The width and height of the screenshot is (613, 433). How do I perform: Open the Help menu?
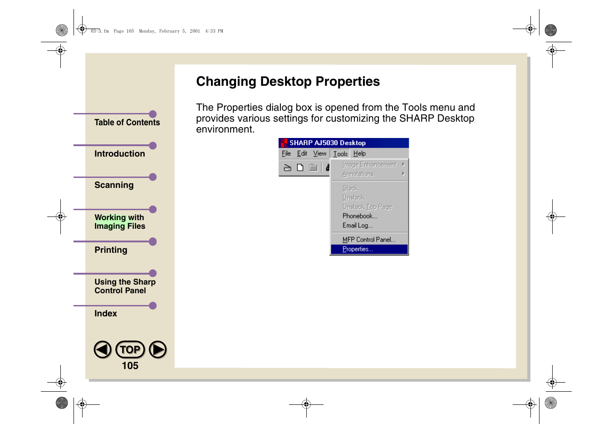pyautogui.click(x=359, y=153)
